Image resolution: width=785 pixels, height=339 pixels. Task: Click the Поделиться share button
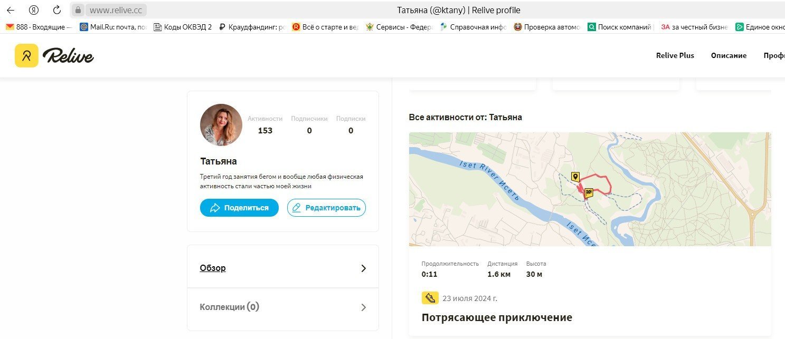(x=239, y=208)
